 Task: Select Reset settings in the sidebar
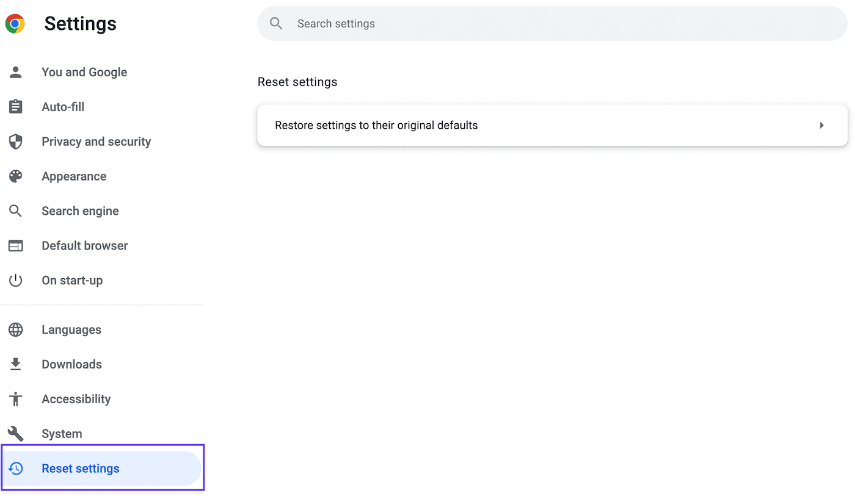coord(80,468)
